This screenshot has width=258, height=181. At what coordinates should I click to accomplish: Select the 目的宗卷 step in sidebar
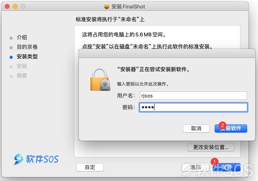point(27,47)
